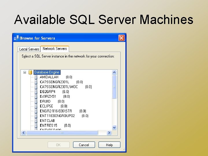Screen dimensions: 208x156
Task: Select the DRUID server
Action: click(x=52, y=101)
